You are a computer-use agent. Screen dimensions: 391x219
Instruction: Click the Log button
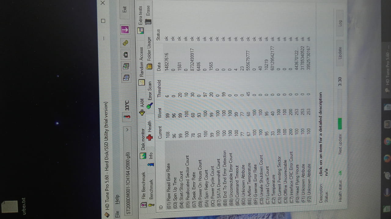pyautogui.click(x=340, y=23)
